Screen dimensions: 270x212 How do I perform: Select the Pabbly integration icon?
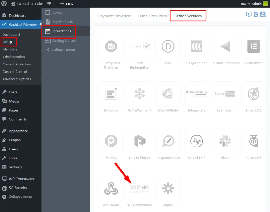point(111,141)
